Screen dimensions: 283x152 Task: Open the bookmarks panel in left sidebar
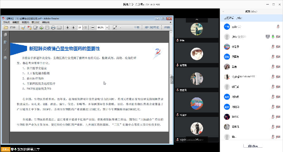pos(5,43)
